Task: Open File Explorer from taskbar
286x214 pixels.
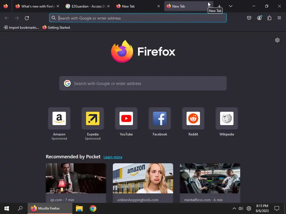Action: [x=79, y=208]
